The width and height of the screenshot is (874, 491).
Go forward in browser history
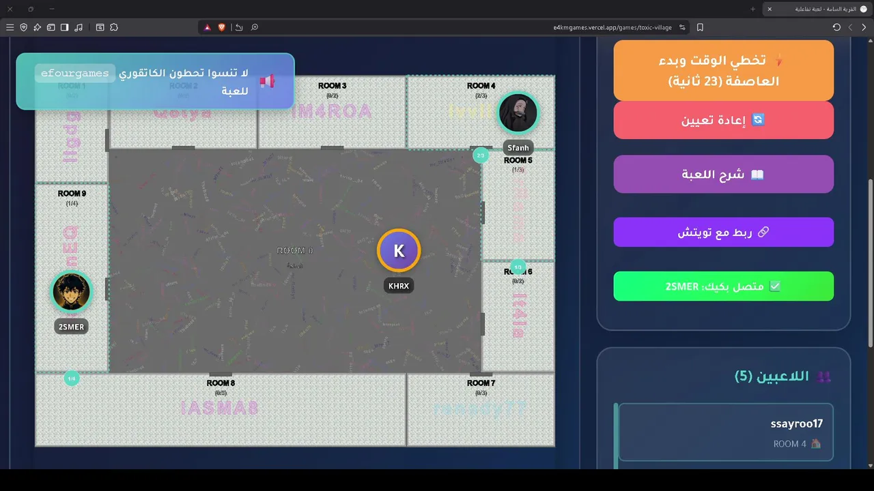pyautogui.click(x=850, y=27)
